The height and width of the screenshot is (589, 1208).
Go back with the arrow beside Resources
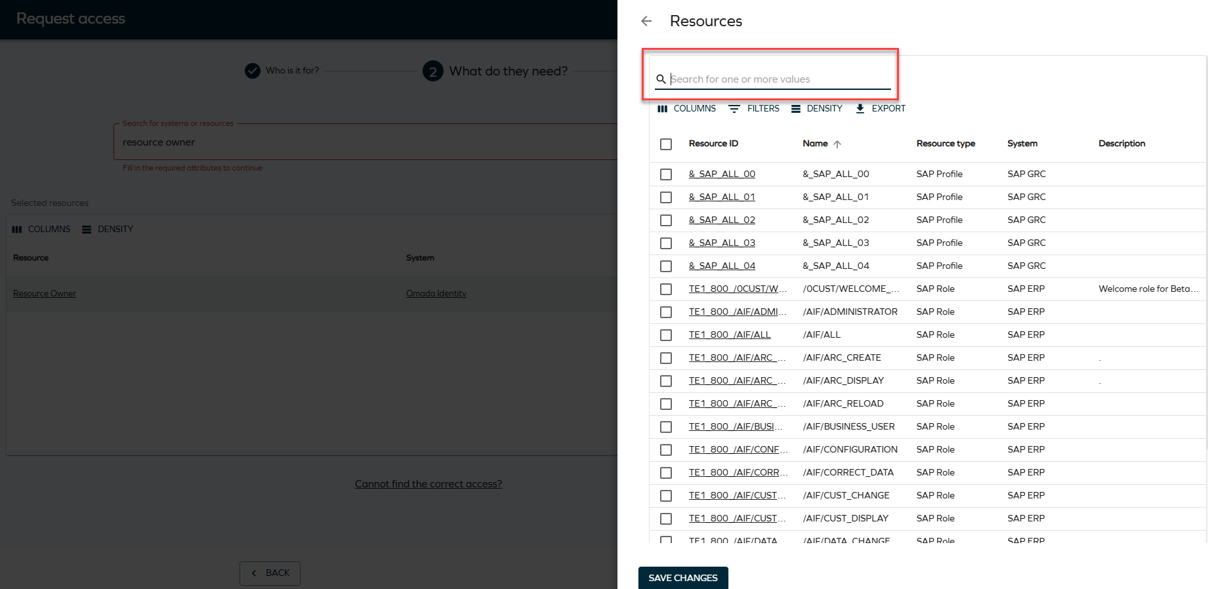coord(646,21)
